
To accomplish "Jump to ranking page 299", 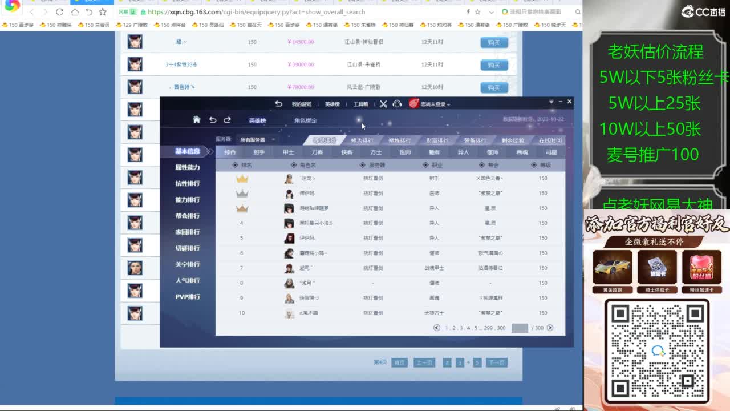I will 488,328.
